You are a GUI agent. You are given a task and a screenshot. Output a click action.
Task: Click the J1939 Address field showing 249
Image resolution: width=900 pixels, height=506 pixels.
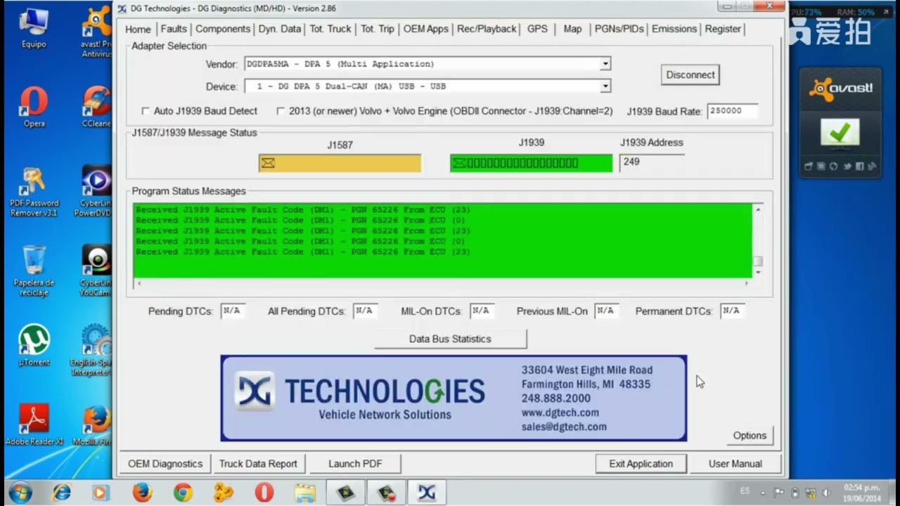click(651, 162)
